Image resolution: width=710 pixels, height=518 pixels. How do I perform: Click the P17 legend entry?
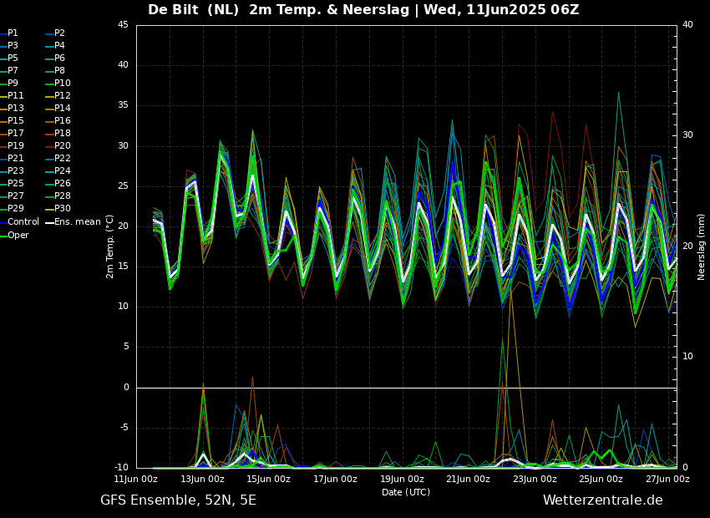16,134
